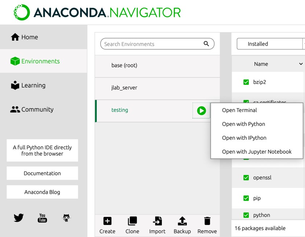
Task: Click the openssl package name
Action: (x=262, y=177)
